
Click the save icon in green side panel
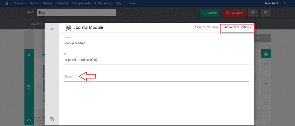[29, 87]
